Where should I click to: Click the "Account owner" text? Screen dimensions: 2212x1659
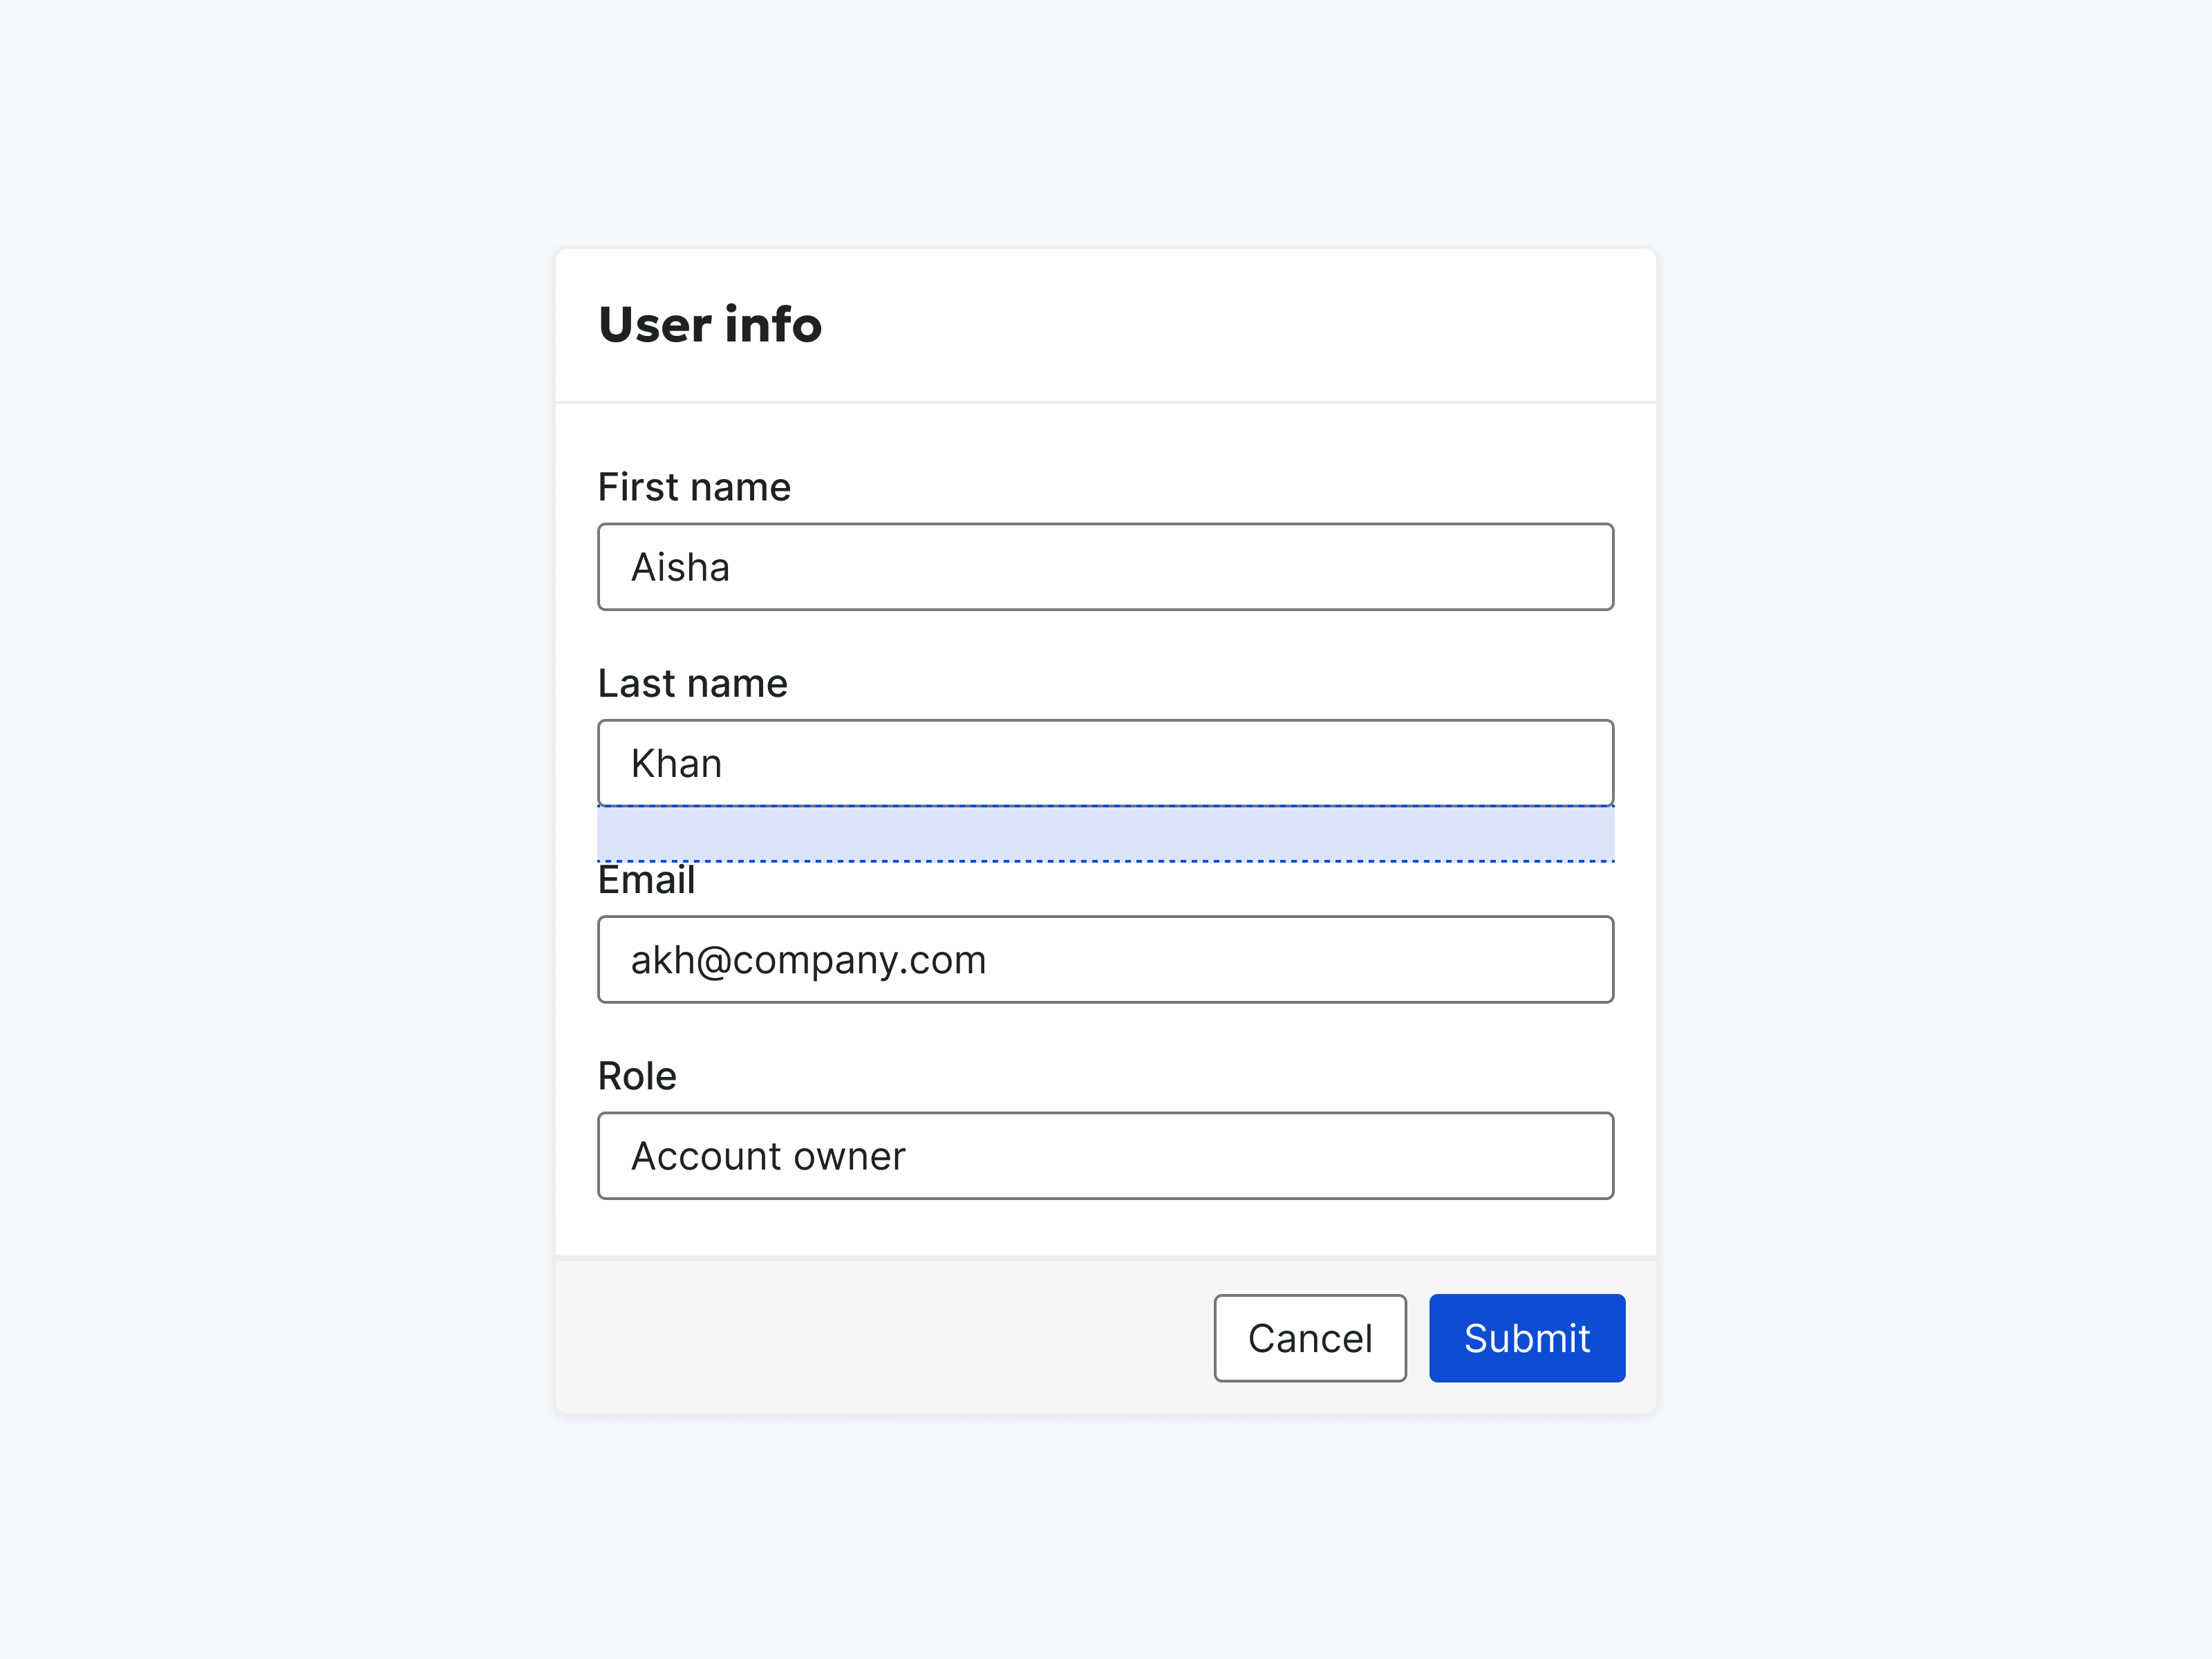768,1155
